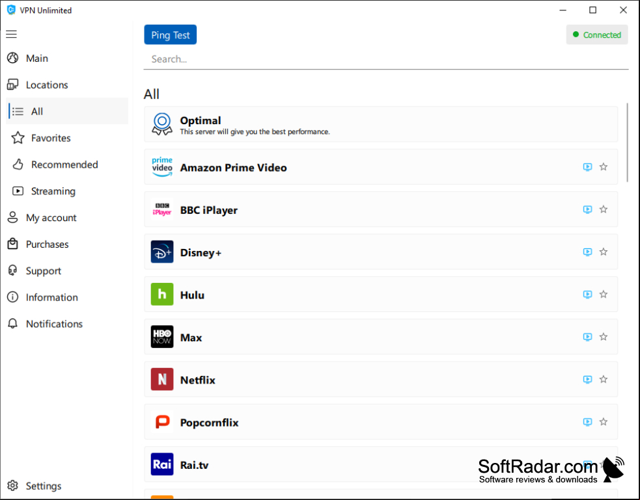Image resolution: width=640 pixels, height=500 pixels.
Task: Select the BBC iPlayer name
Action: point(209,210)
